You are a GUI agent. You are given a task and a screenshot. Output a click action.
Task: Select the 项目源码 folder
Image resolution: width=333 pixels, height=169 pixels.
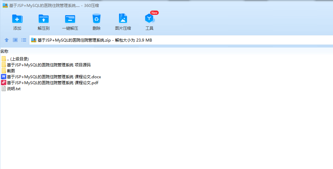pyautogui.click(x=46, y=65)
